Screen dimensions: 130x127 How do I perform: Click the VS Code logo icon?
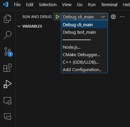(x=5, y=5)
